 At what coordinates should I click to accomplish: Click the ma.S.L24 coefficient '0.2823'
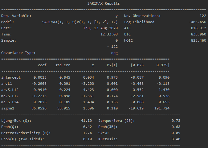coord(40,102)
